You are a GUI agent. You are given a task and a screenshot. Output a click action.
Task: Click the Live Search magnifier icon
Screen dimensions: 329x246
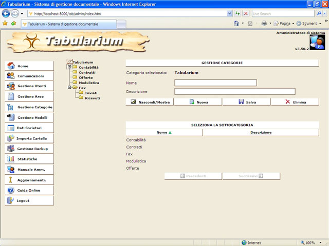(319, 14)
